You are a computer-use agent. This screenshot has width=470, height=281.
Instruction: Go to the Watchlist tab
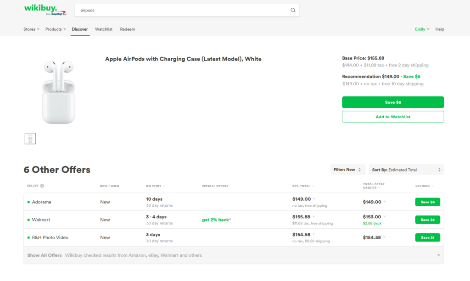coord(104,29)
